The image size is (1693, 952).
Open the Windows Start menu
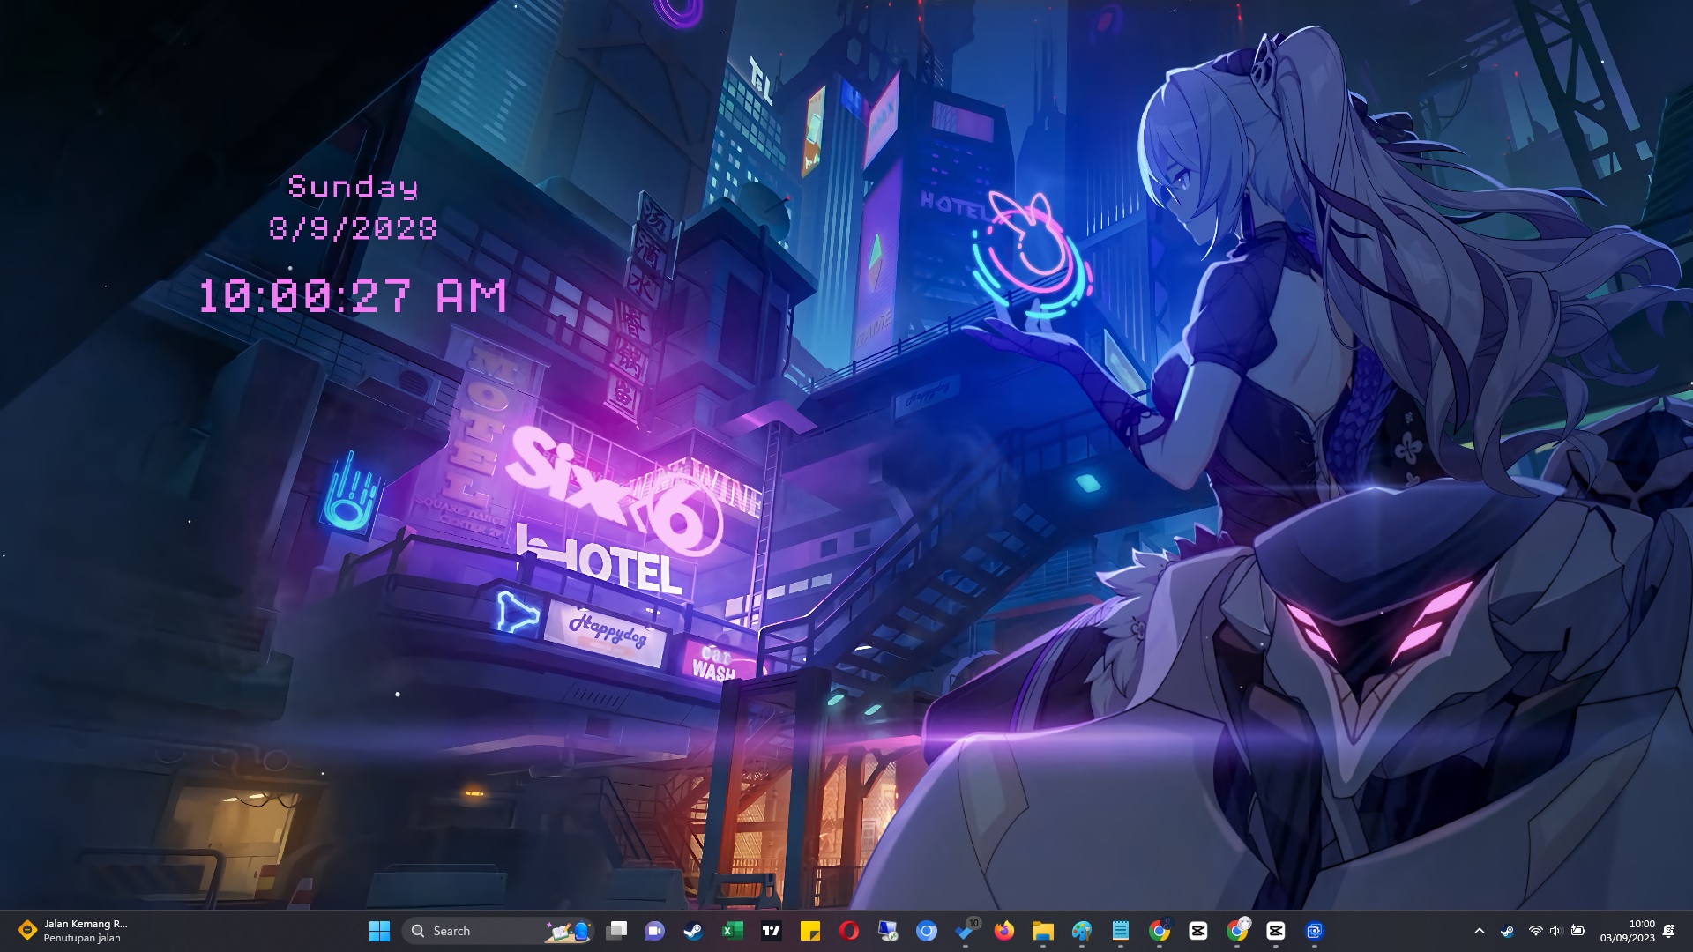[379, 931]
